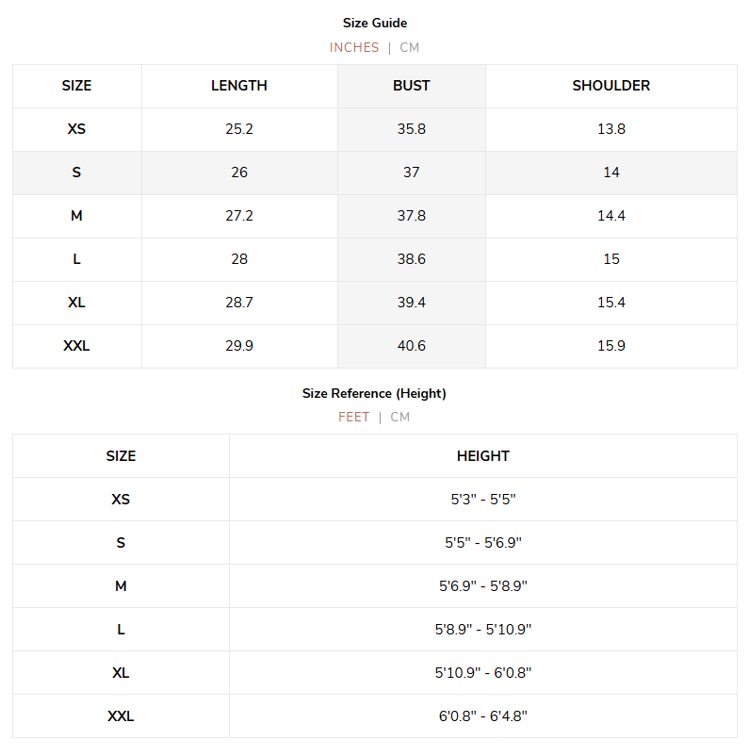
Task: Click the XXL shoulder value 15.9
Action: point(611,346)
